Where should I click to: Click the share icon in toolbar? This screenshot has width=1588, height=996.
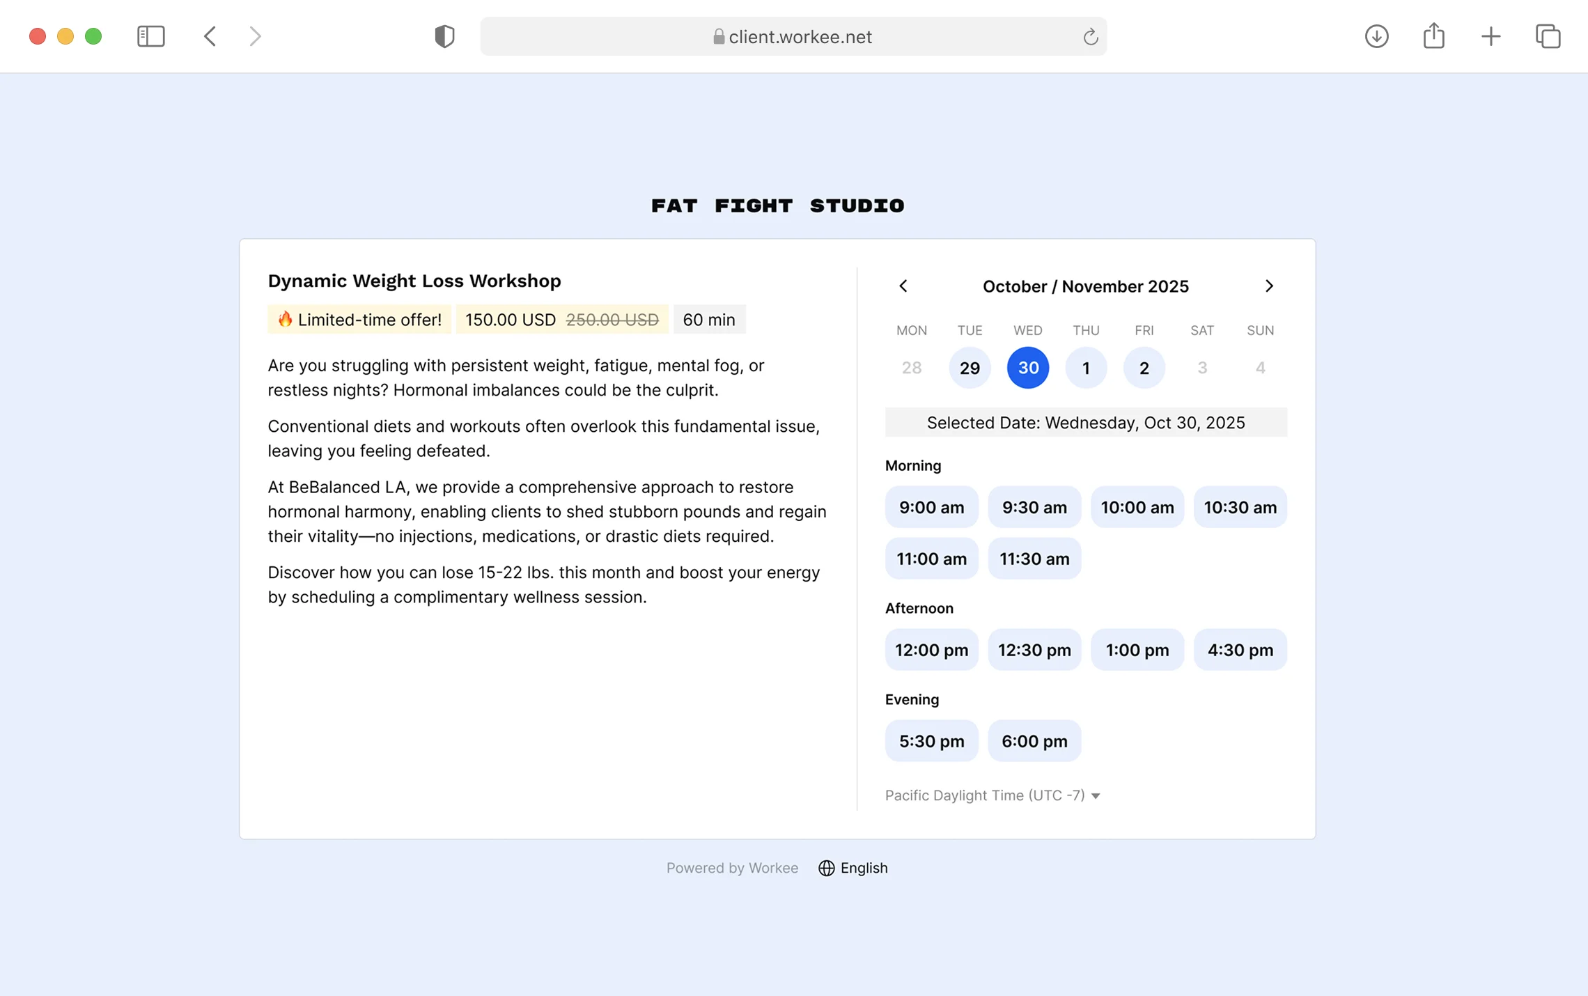click(1433, 36)
